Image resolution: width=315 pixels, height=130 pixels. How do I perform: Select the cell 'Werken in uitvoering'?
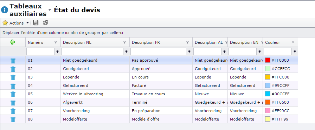click(x=95, y=94)
